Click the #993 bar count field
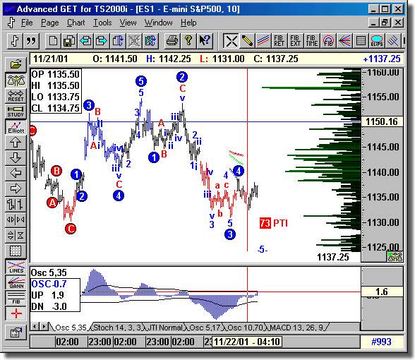 pos(381,342)
